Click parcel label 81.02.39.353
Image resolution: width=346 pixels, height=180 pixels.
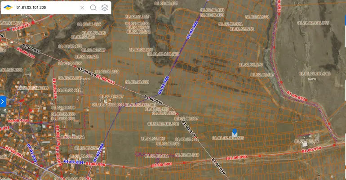point(157,109)
